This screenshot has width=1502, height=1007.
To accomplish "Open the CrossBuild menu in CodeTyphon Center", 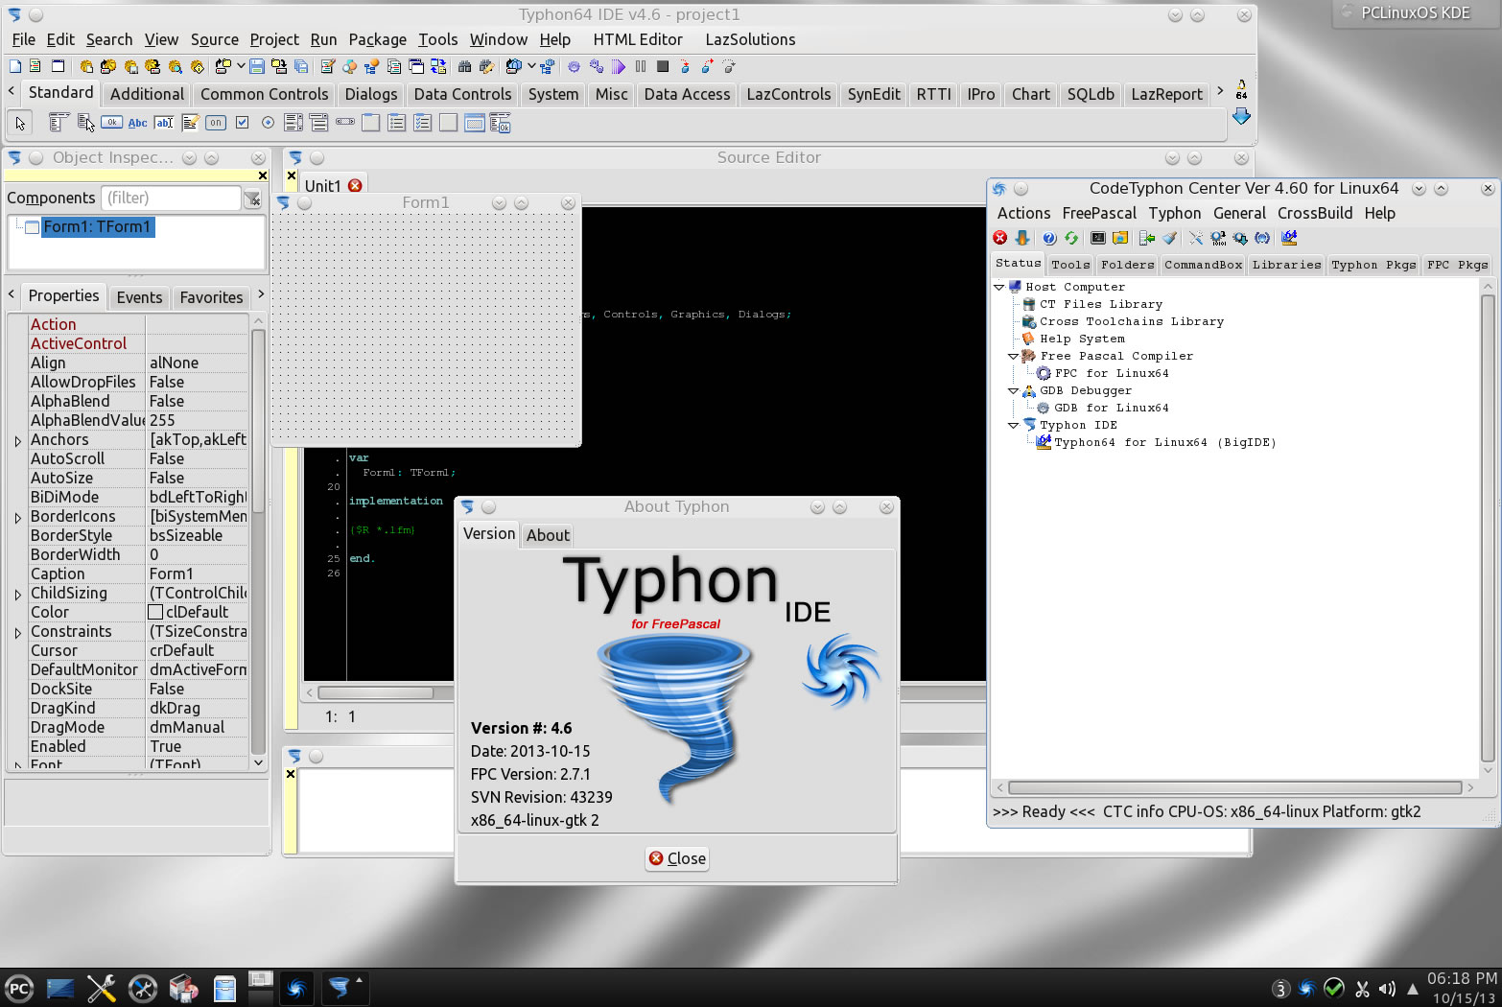I will (x=1315, y=213).
